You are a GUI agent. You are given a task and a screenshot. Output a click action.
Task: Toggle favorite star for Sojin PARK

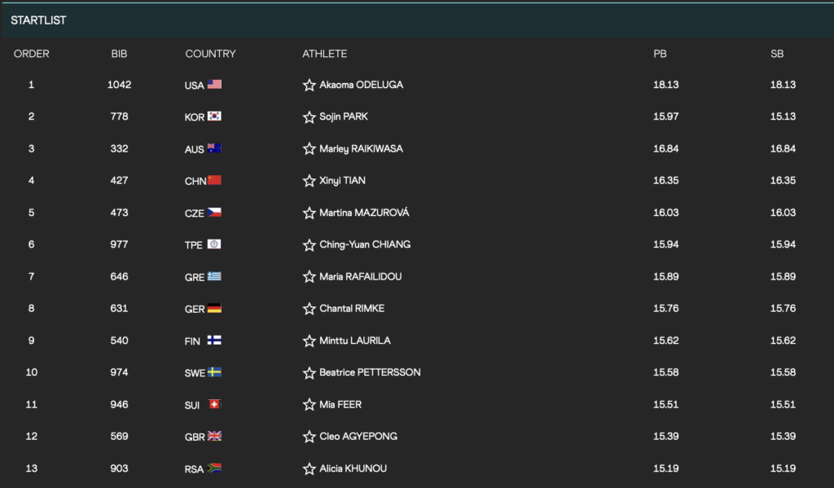[309, 117]
